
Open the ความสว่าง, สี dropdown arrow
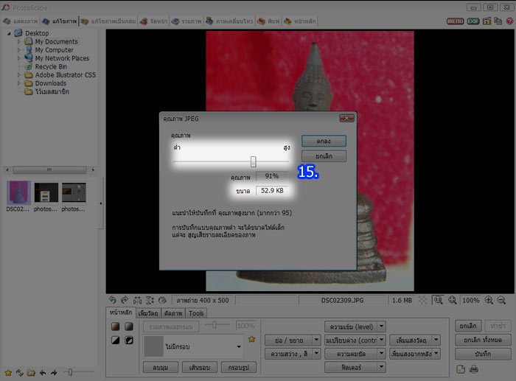tap(316, 354)
